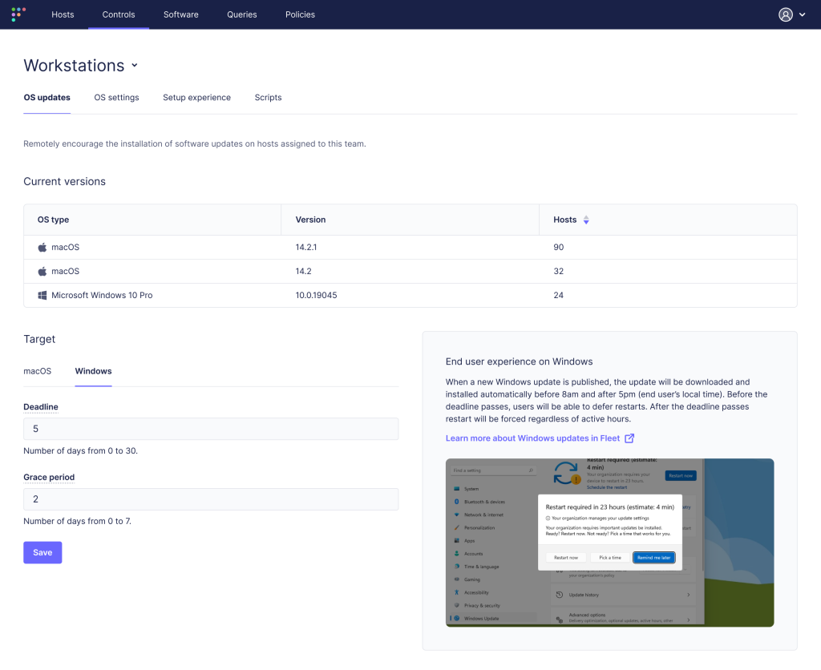Click the Apple icon in macOS 14.2 row
The image size is (821, 670).
pos(42,272)
